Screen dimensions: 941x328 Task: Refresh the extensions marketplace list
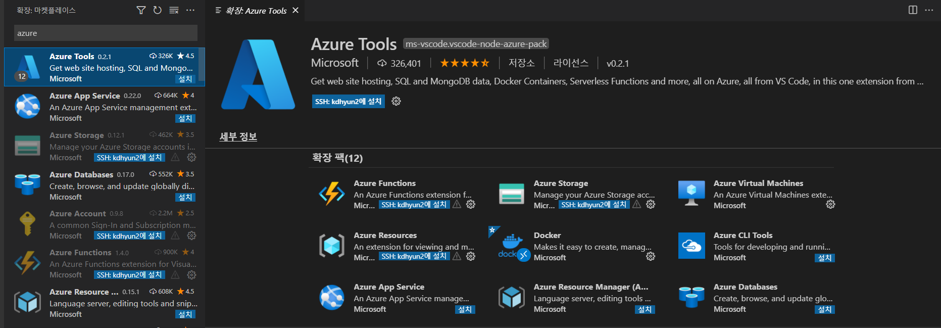(x=158, y=10)
